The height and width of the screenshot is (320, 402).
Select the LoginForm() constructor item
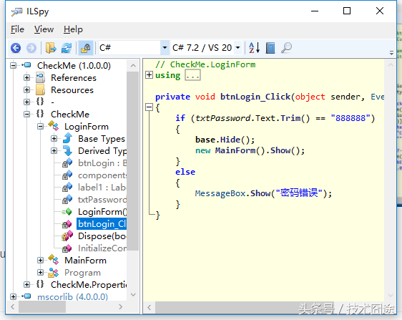(102, 212)
